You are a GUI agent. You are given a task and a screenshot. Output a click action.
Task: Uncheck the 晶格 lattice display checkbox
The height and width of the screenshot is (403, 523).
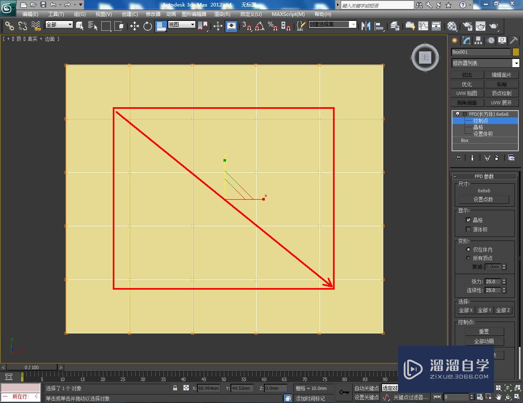point(468,220)
